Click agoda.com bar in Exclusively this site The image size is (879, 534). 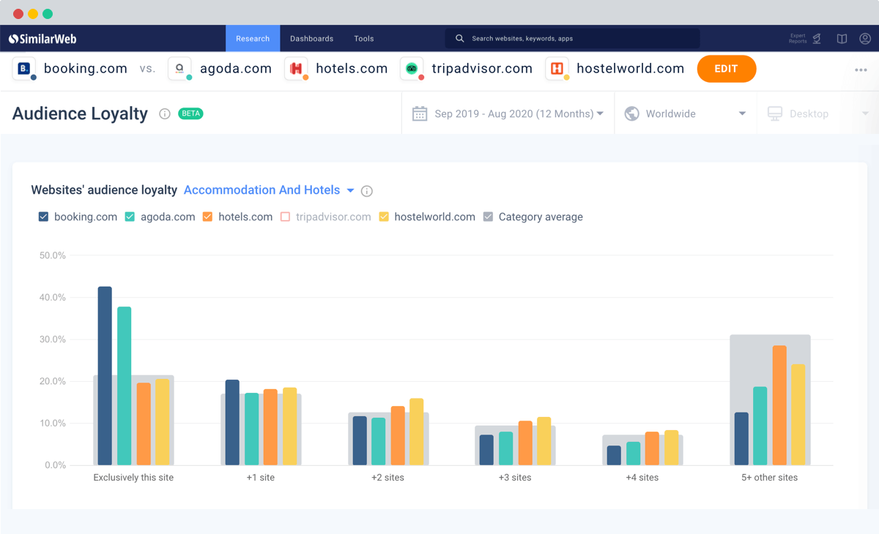pos(125,386)
